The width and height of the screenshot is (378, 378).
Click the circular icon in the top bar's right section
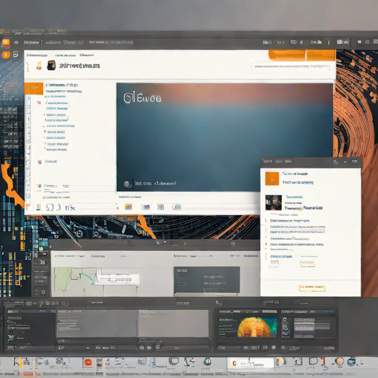pos(293,42)
